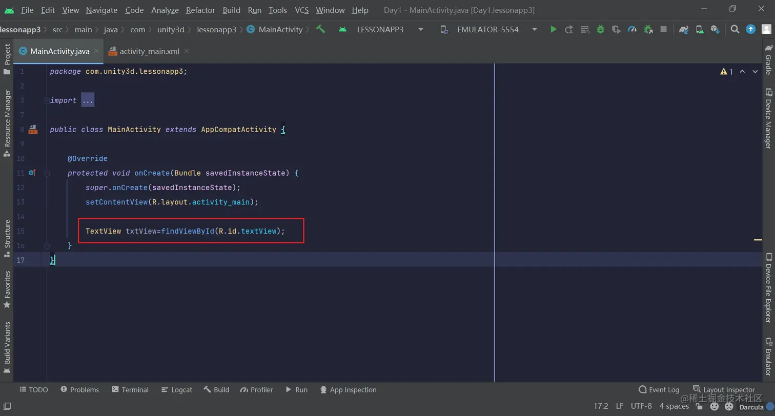This screenshot has width=775, height=416.
Task: Open the Logcat tool window
Action: click(176, 390)
